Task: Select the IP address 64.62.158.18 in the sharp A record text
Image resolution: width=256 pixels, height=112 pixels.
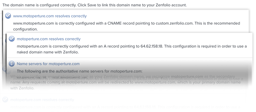Action: 152,46
